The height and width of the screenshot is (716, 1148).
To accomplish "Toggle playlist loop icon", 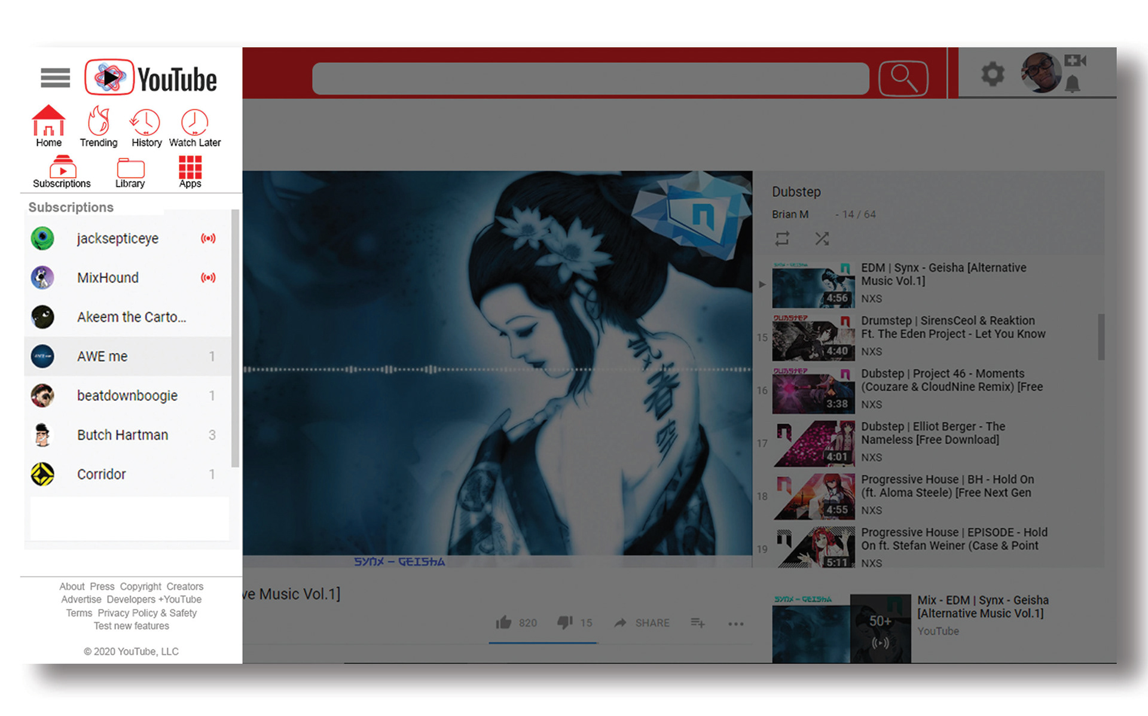I will pyautogui.click(x=782, y=239).
